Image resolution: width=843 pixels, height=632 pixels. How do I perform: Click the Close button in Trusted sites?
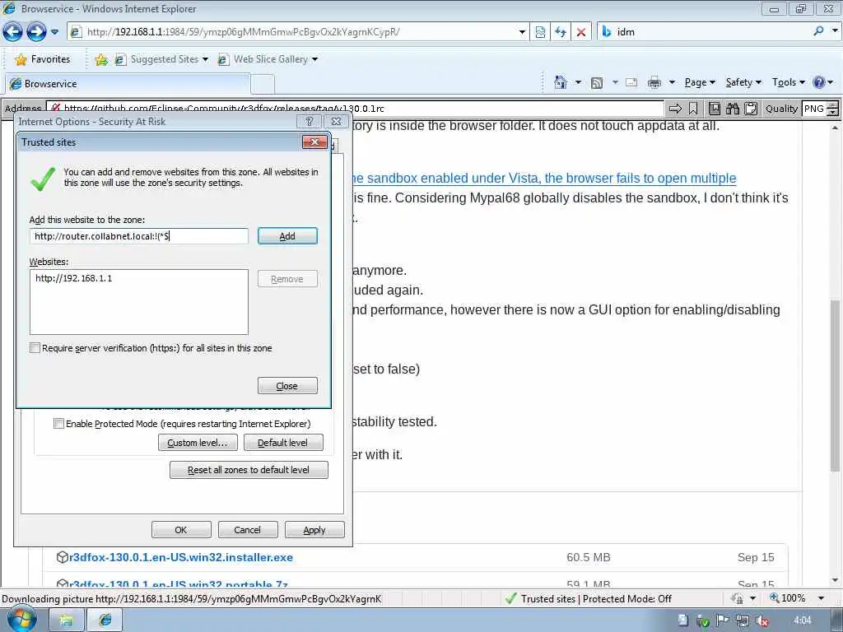click(287, 386)
